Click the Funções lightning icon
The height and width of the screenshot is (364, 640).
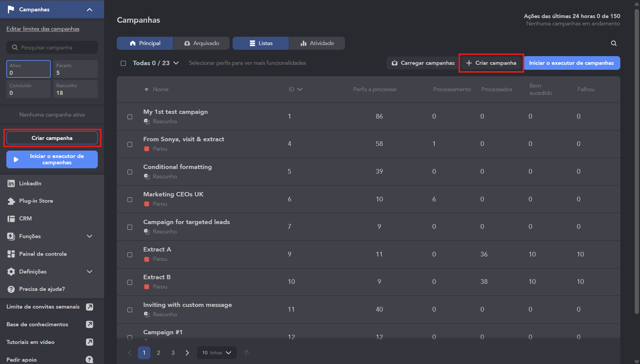11,236
